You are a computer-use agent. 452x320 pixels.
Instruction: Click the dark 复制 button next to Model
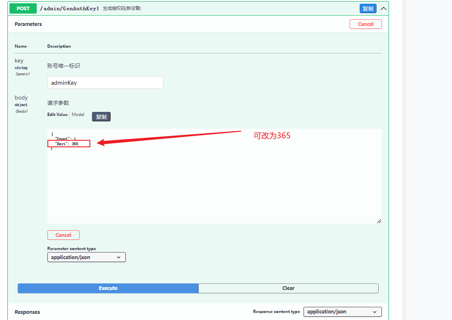[x=101, y=117]
